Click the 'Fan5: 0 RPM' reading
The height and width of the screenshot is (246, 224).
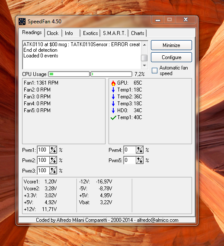pyautogui.click(x=37, y=110)
